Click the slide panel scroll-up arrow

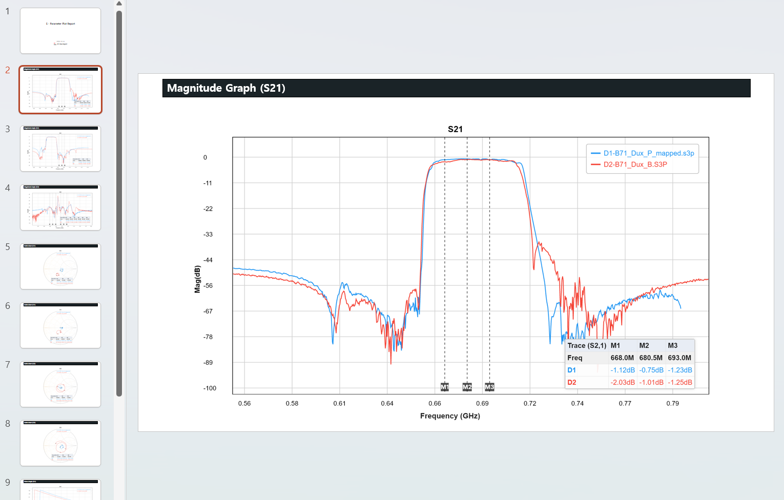(119, 4)
